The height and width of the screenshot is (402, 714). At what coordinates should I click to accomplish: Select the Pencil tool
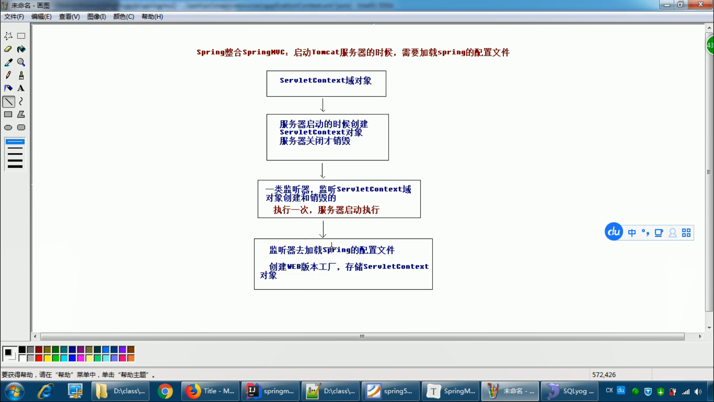coord(8,75)
